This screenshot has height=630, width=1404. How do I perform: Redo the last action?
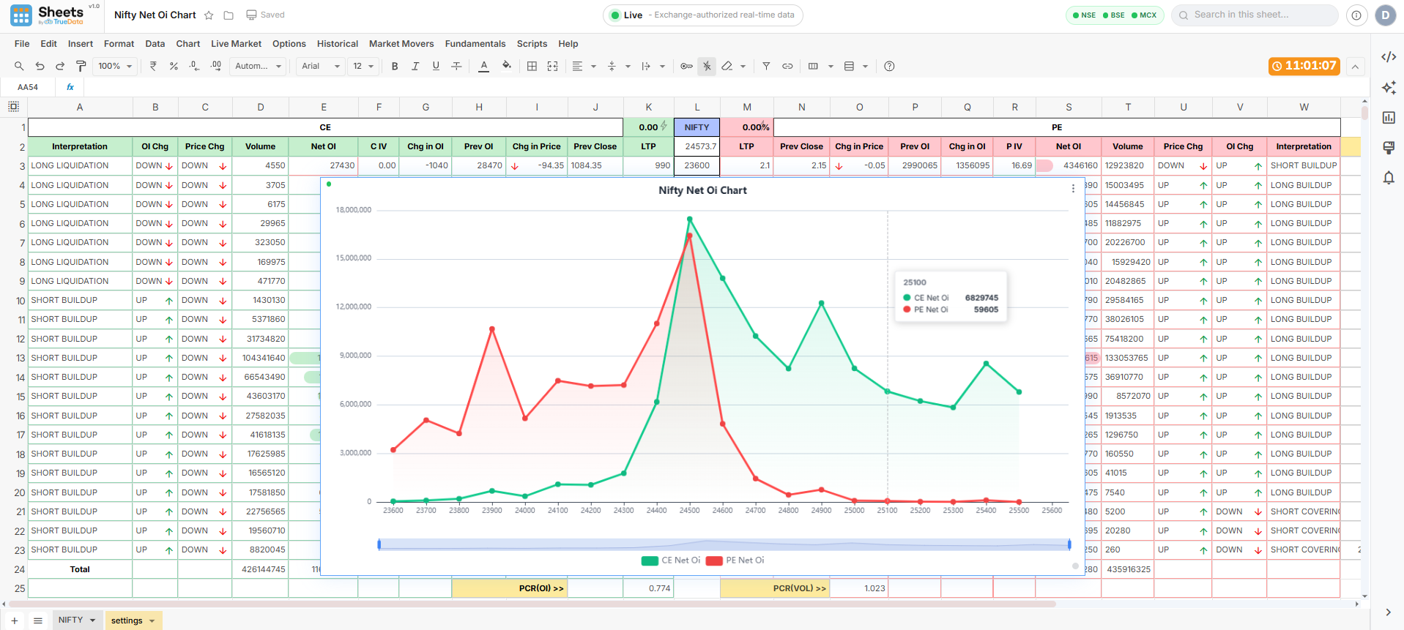tap(60, 66)
